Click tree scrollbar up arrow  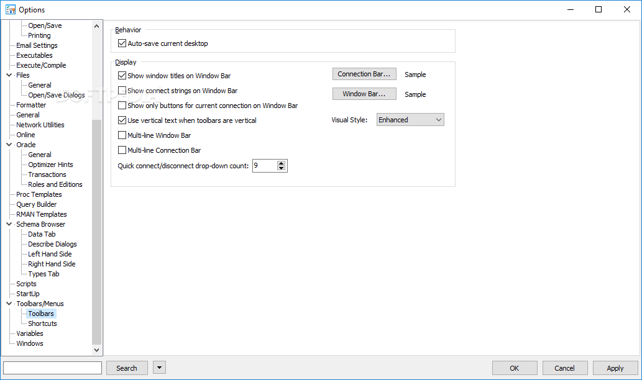(x=96, y=26)
